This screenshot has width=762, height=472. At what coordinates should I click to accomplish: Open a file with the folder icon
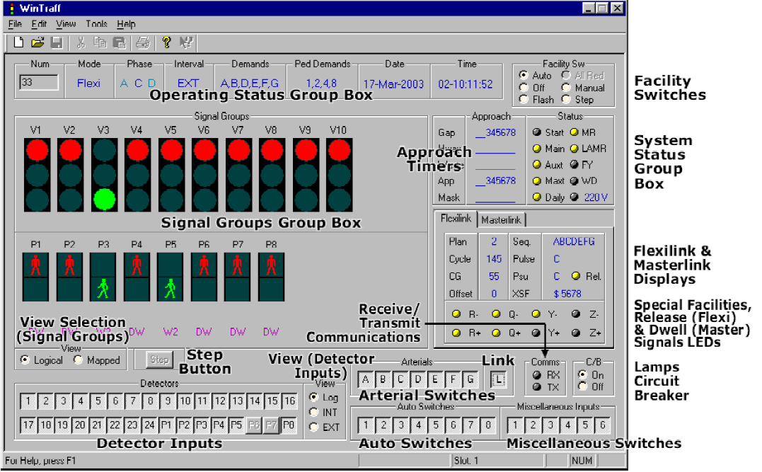point(37,42)
